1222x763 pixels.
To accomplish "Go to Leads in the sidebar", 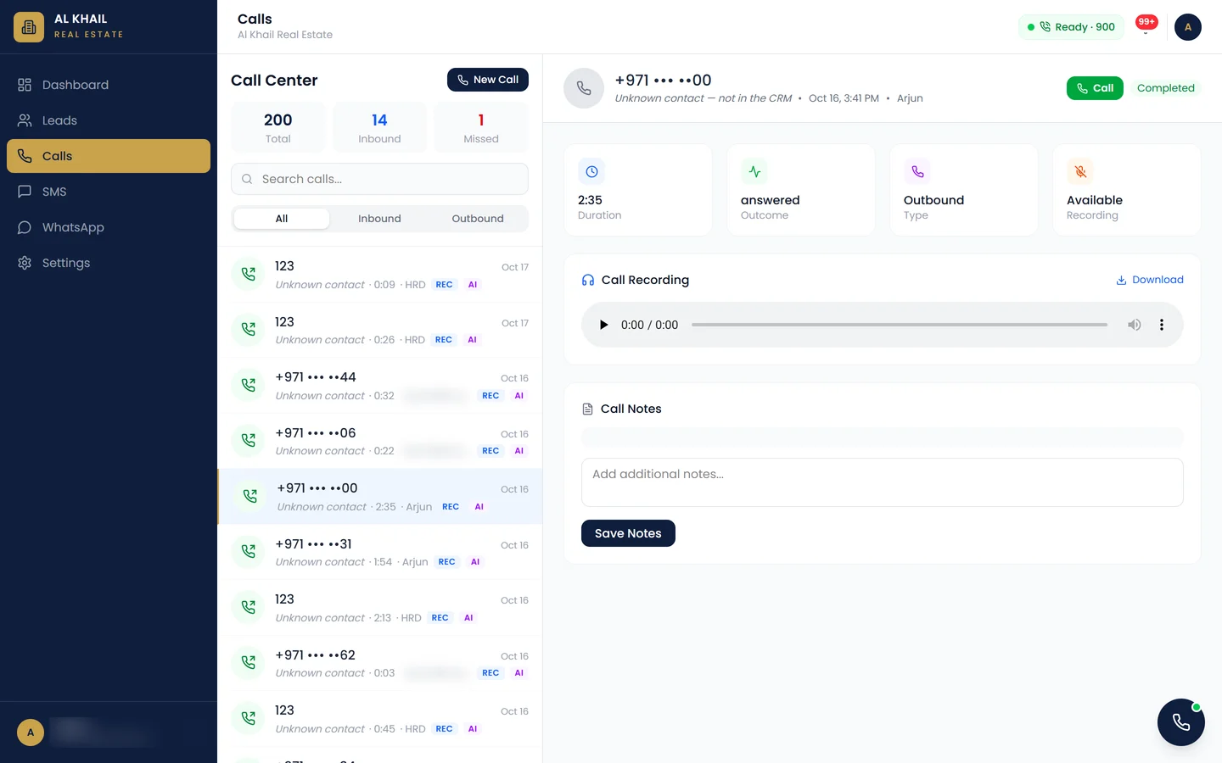I will (x=109, y=120).
